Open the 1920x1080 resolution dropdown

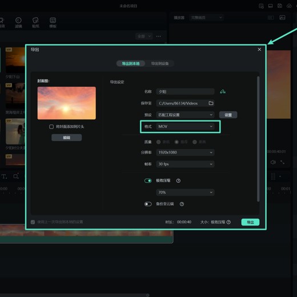[x=185, y=152]
